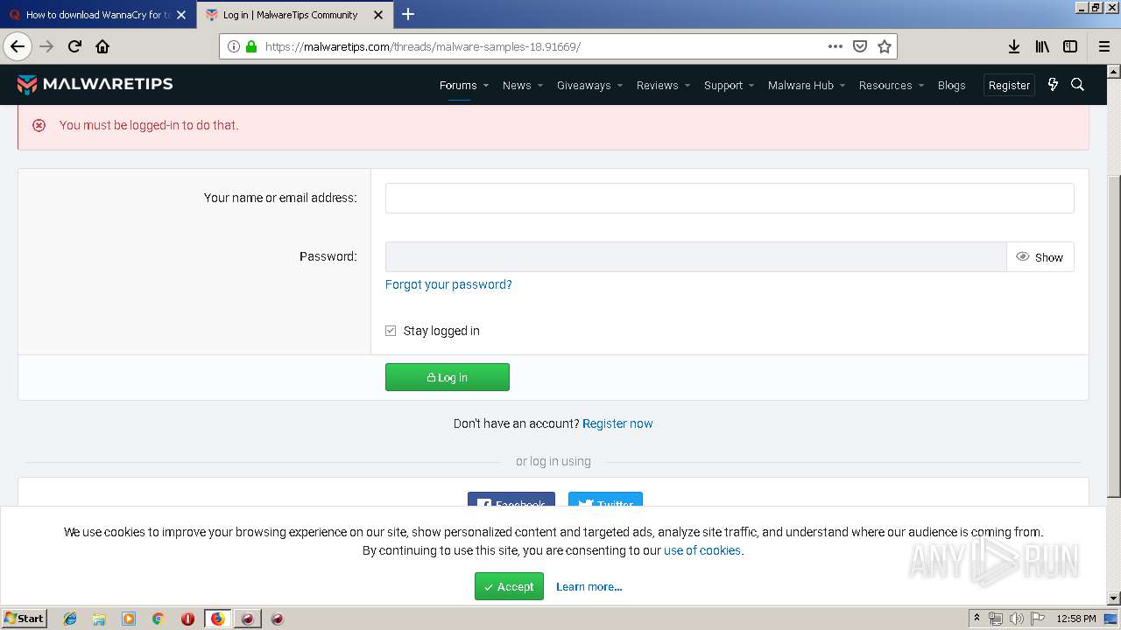Show hidden system tray icons
The height and width of the screenshot is (630, 1121).
tap(977, 619)
